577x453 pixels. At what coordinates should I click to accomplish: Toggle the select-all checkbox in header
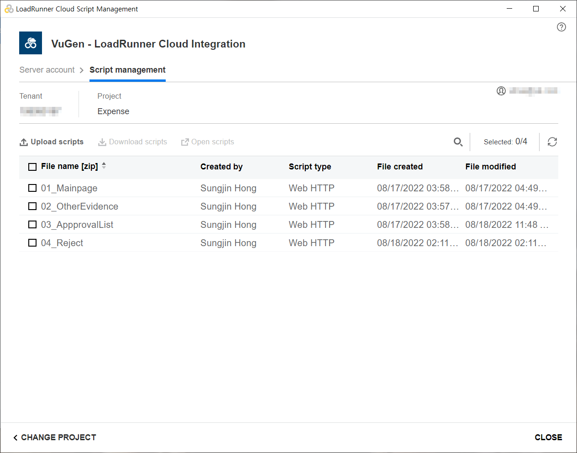point(32,167)
